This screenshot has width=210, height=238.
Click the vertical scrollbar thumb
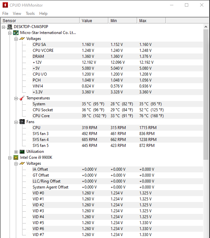pos(206,94)
